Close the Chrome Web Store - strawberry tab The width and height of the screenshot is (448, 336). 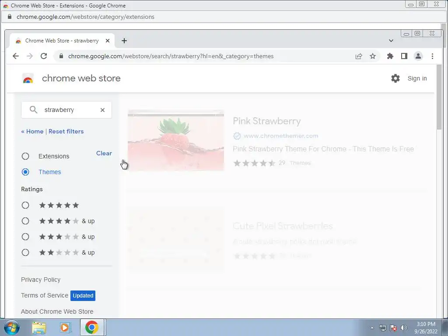pyautogui.click(x=108, y=41)
